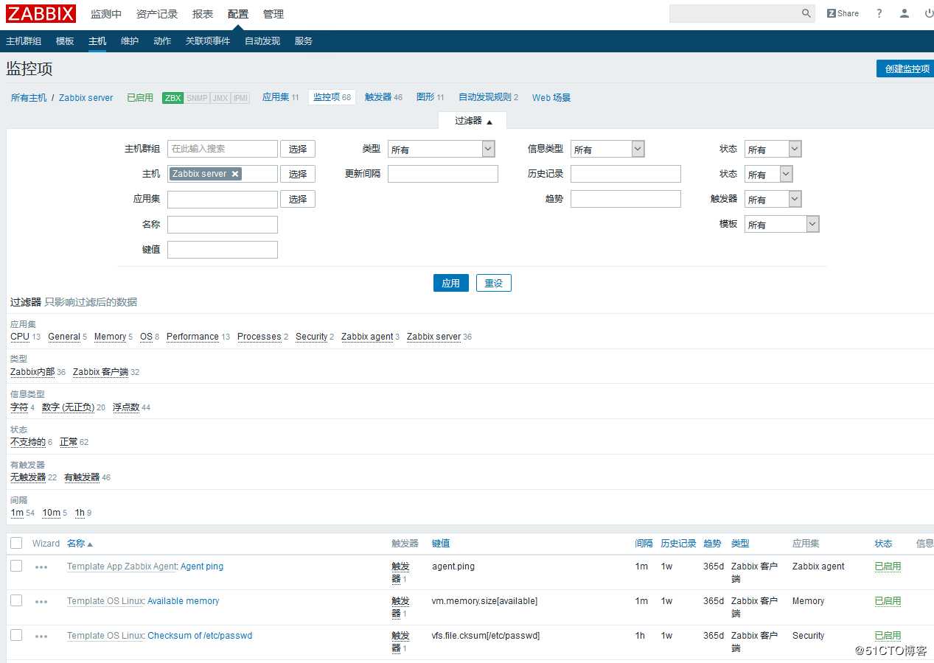Filter by Zabbix内部 type subfilter
Screen dimensions: 934x663
(32, 372)
